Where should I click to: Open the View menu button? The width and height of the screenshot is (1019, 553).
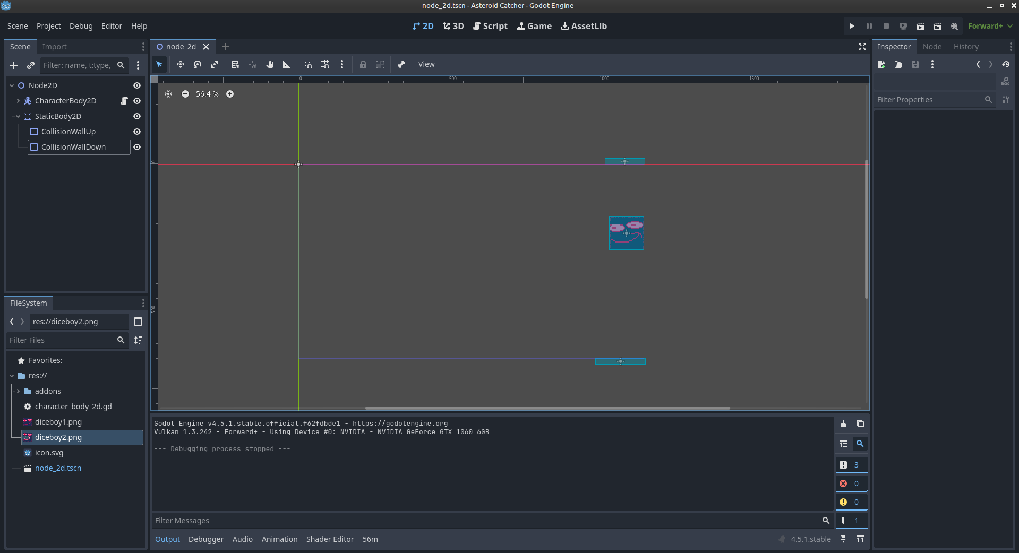point(426,64)
